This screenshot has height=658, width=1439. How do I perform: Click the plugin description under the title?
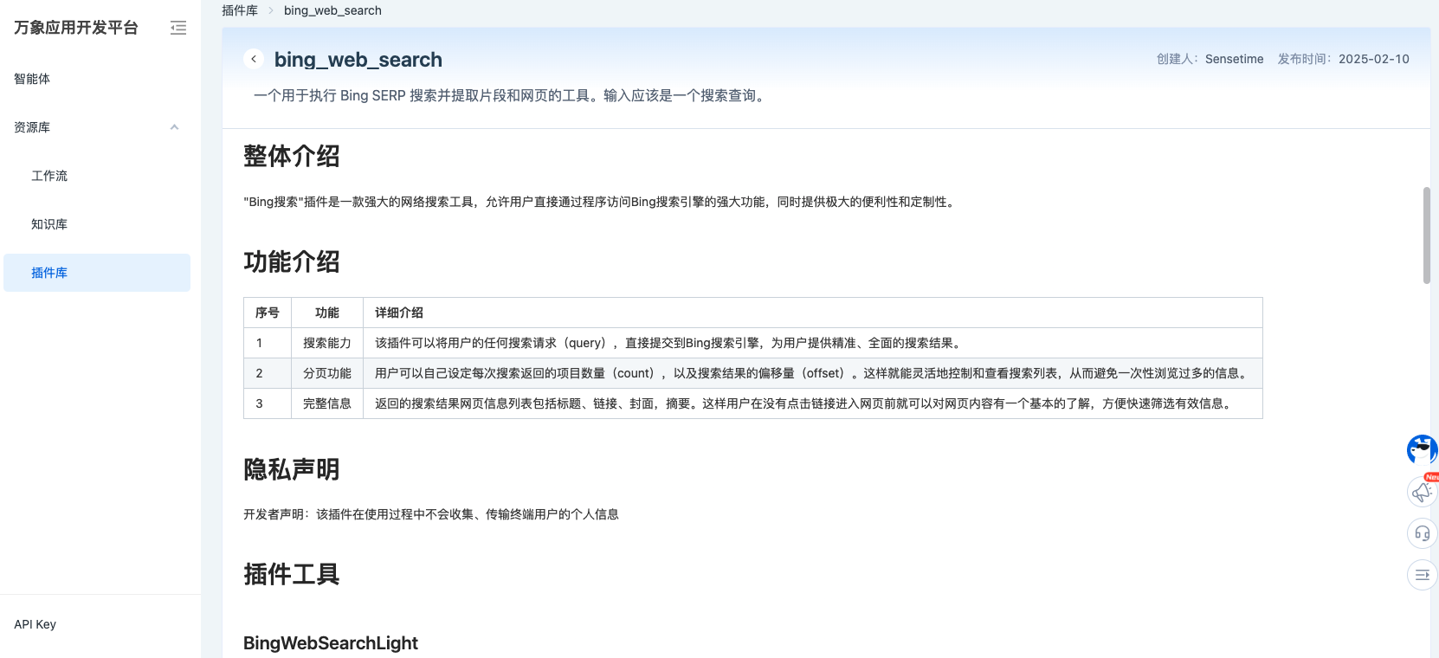click(511, 95)
